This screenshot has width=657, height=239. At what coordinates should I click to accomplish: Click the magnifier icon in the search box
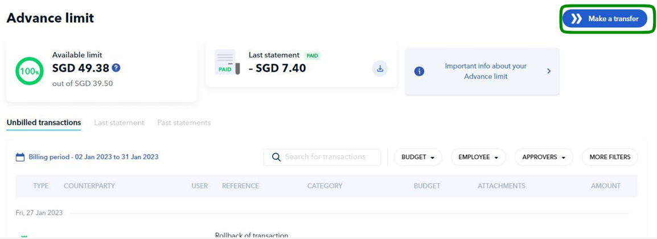(x=276, y=157)
